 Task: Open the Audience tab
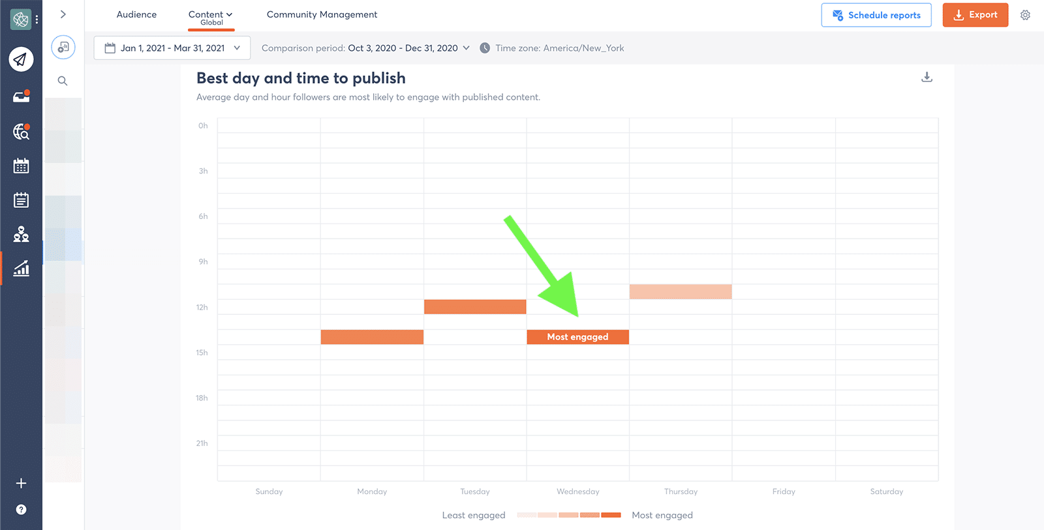(x=136, y=14)
